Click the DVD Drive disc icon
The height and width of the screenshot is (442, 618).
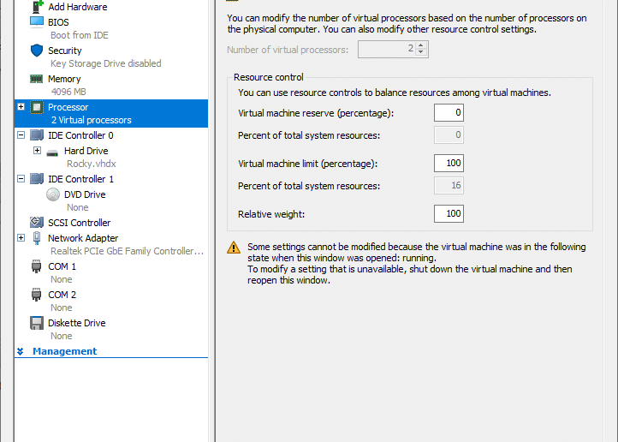coord(53,194)
